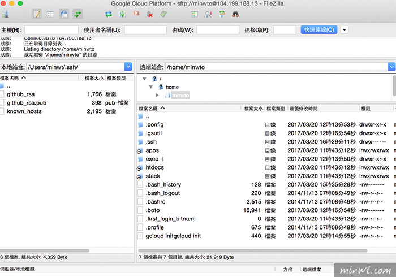Sort remote files by file size column

tap(252, 109)
